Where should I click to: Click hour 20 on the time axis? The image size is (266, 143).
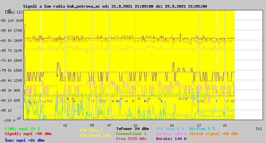(225, 125)
